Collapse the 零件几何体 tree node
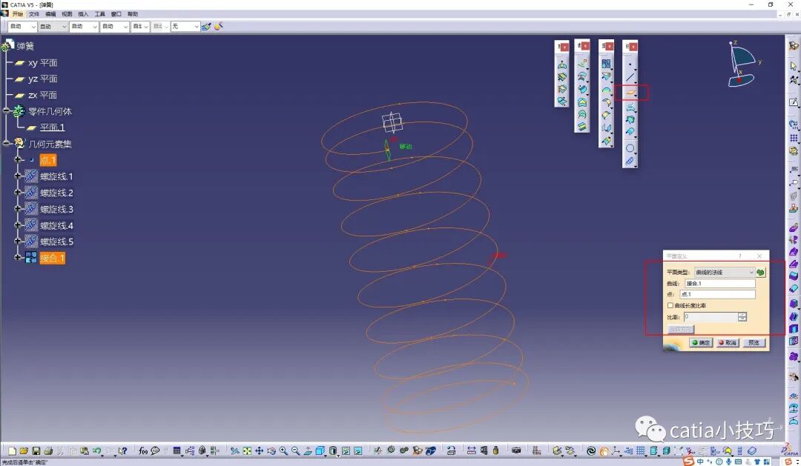This screenshot has height=466, width=801. [6, 110]
